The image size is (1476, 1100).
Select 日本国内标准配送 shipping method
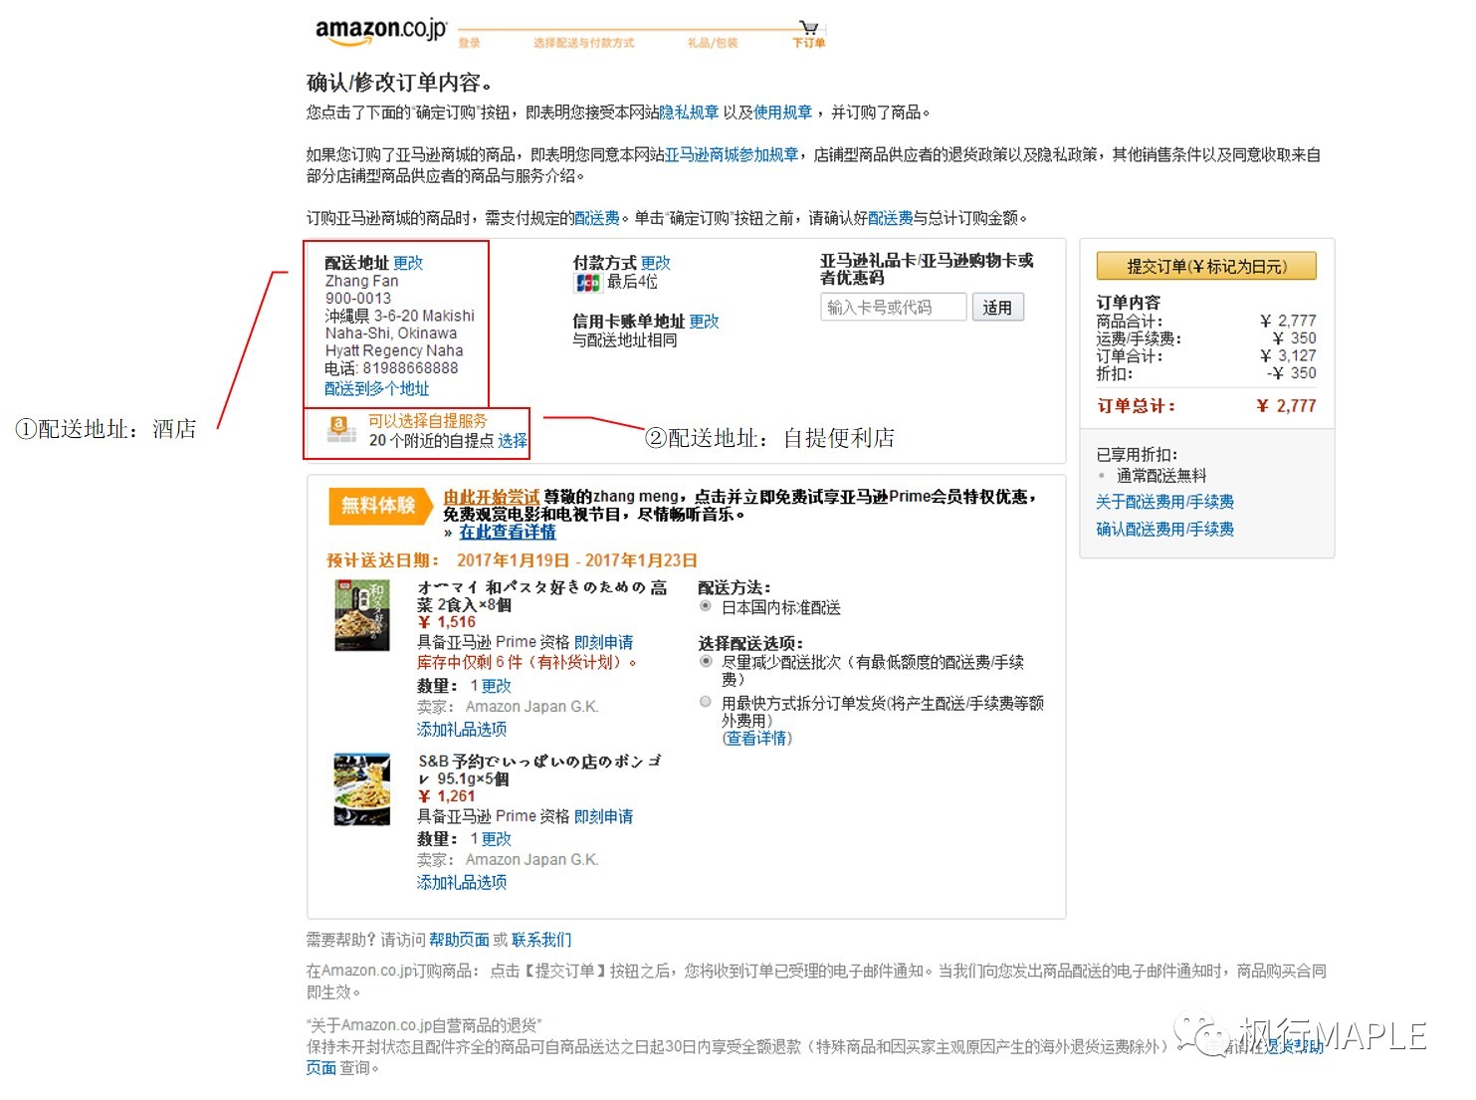tap(706, 607)
